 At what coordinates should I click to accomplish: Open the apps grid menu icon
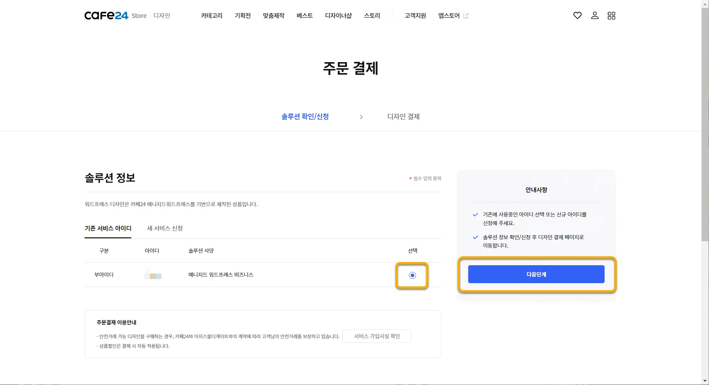point(611,15)
